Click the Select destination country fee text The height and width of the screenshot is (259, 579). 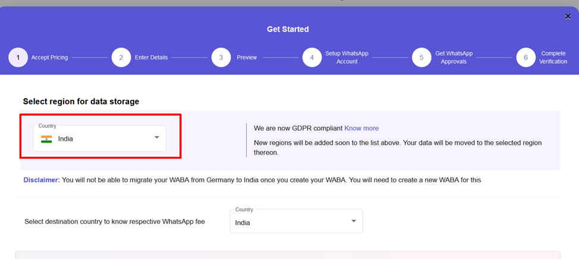tap(115, 222)
